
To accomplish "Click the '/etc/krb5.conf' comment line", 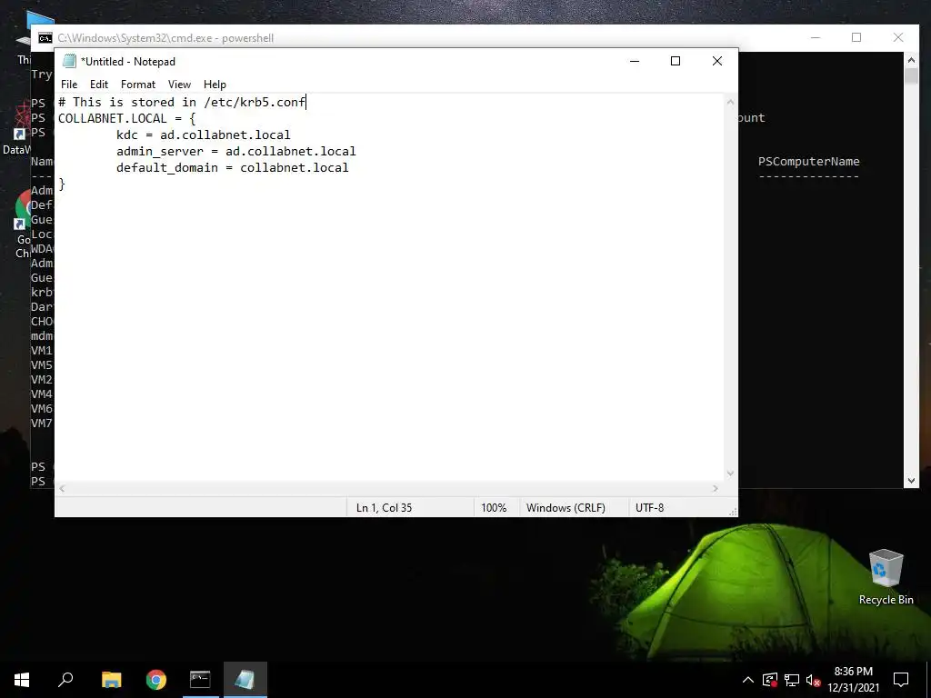I will point(182,102).
